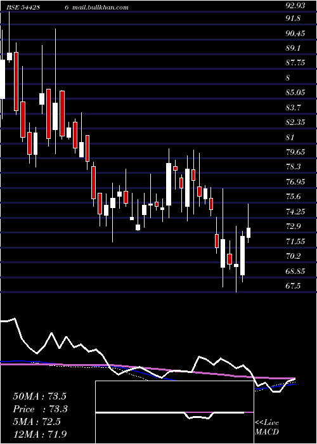Click the Price : 73.3 reading

tap(41, 409)
